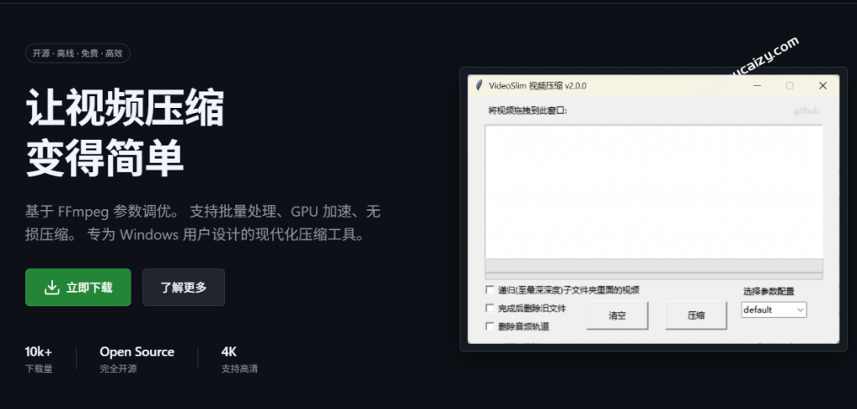Screen dimensions: 857x409
Task: Enable 递归子文件夹里面的视频 checkbox
Action: (490, 289)
